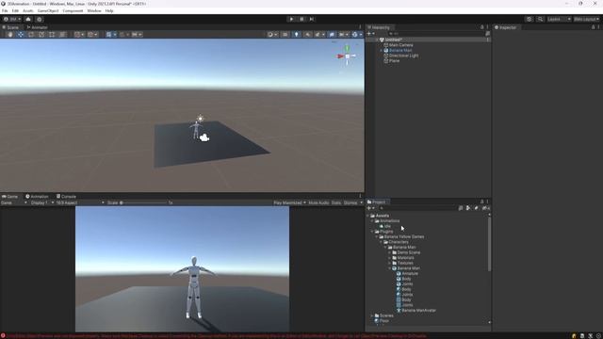
Task: Switch to the Scene tab
Action: coord(10,27)
